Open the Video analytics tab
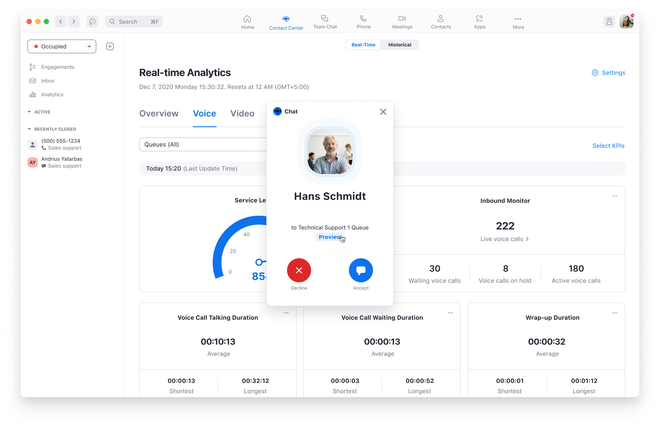660x428 pixels. pyautogui.click(x=242, y=113)
